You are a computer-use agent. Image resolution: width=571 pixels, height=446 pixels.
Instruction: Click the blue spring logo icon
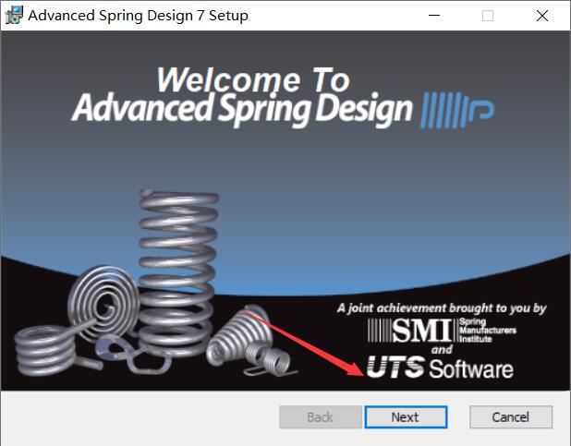pos(457,111)
